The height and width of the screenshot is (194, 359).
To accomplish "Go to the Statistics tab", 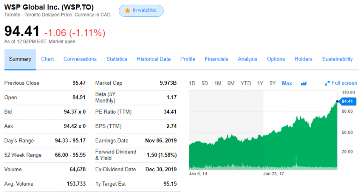I will pyautogui.click(x=116, y=59).
